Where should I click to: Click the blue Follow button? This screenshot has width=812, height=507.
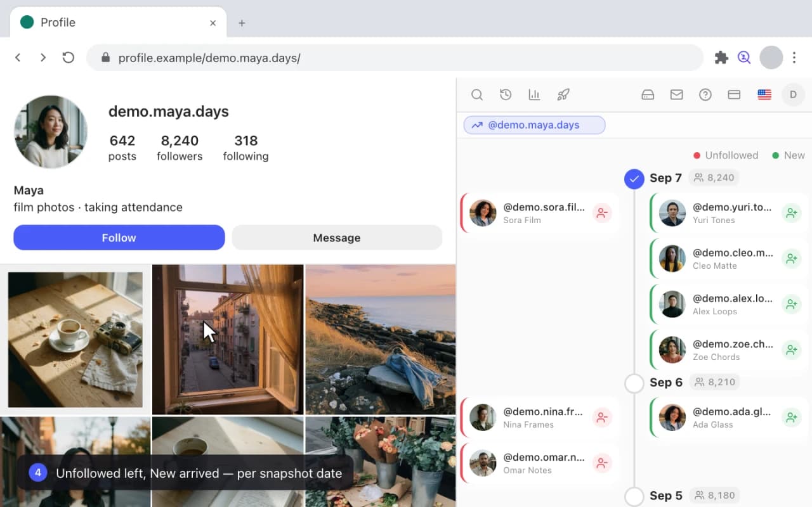coord(119,238)
